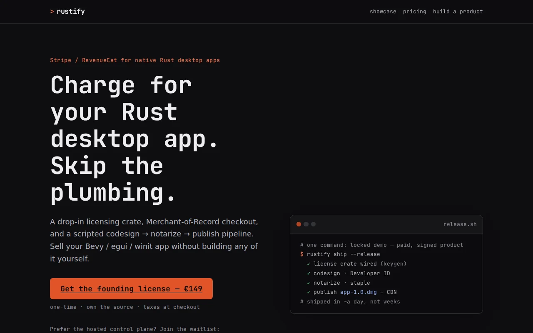Click the orange '$' prompt in terminal
This screenshot has height=333, width=533.
(302, 254)
